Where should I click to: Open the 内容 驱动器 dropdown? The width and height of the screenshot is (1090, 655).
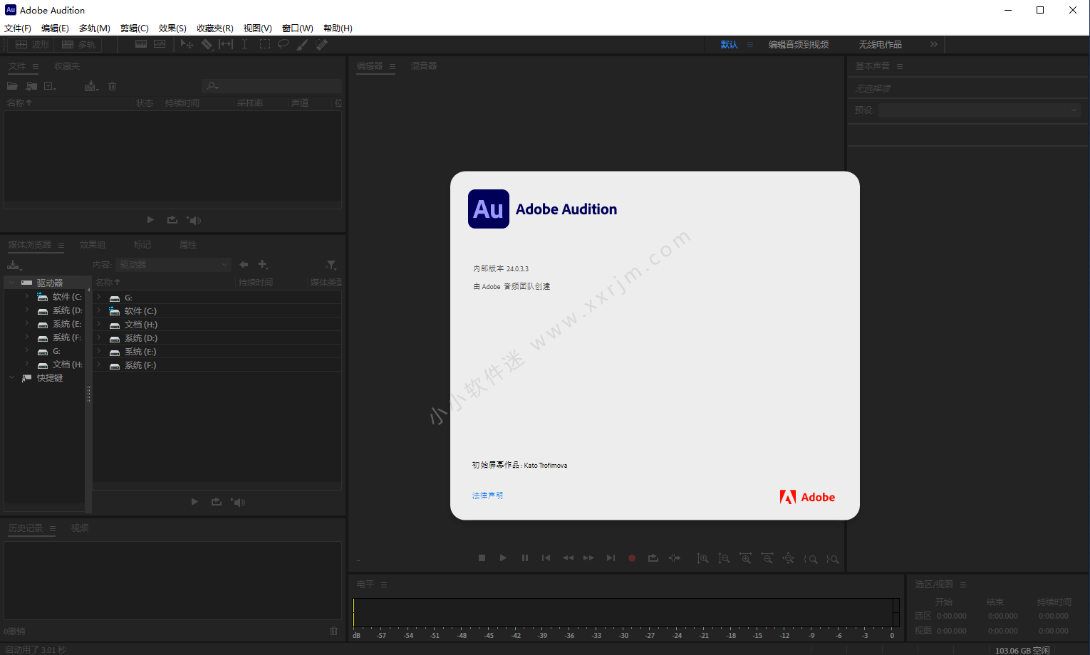(x=174, y=265)
